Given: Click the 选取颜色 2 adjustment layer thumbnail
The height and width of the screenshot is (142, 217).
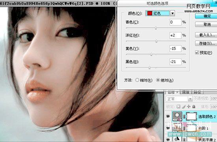Looking at the screenshot, I should pyautogui.click(x=177, y=116).
